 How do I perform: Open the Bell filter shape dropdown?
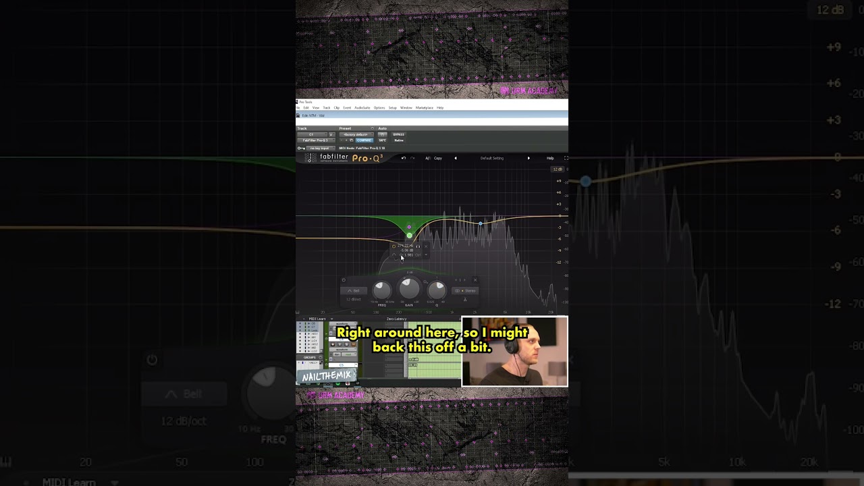(x=354, y=291)
